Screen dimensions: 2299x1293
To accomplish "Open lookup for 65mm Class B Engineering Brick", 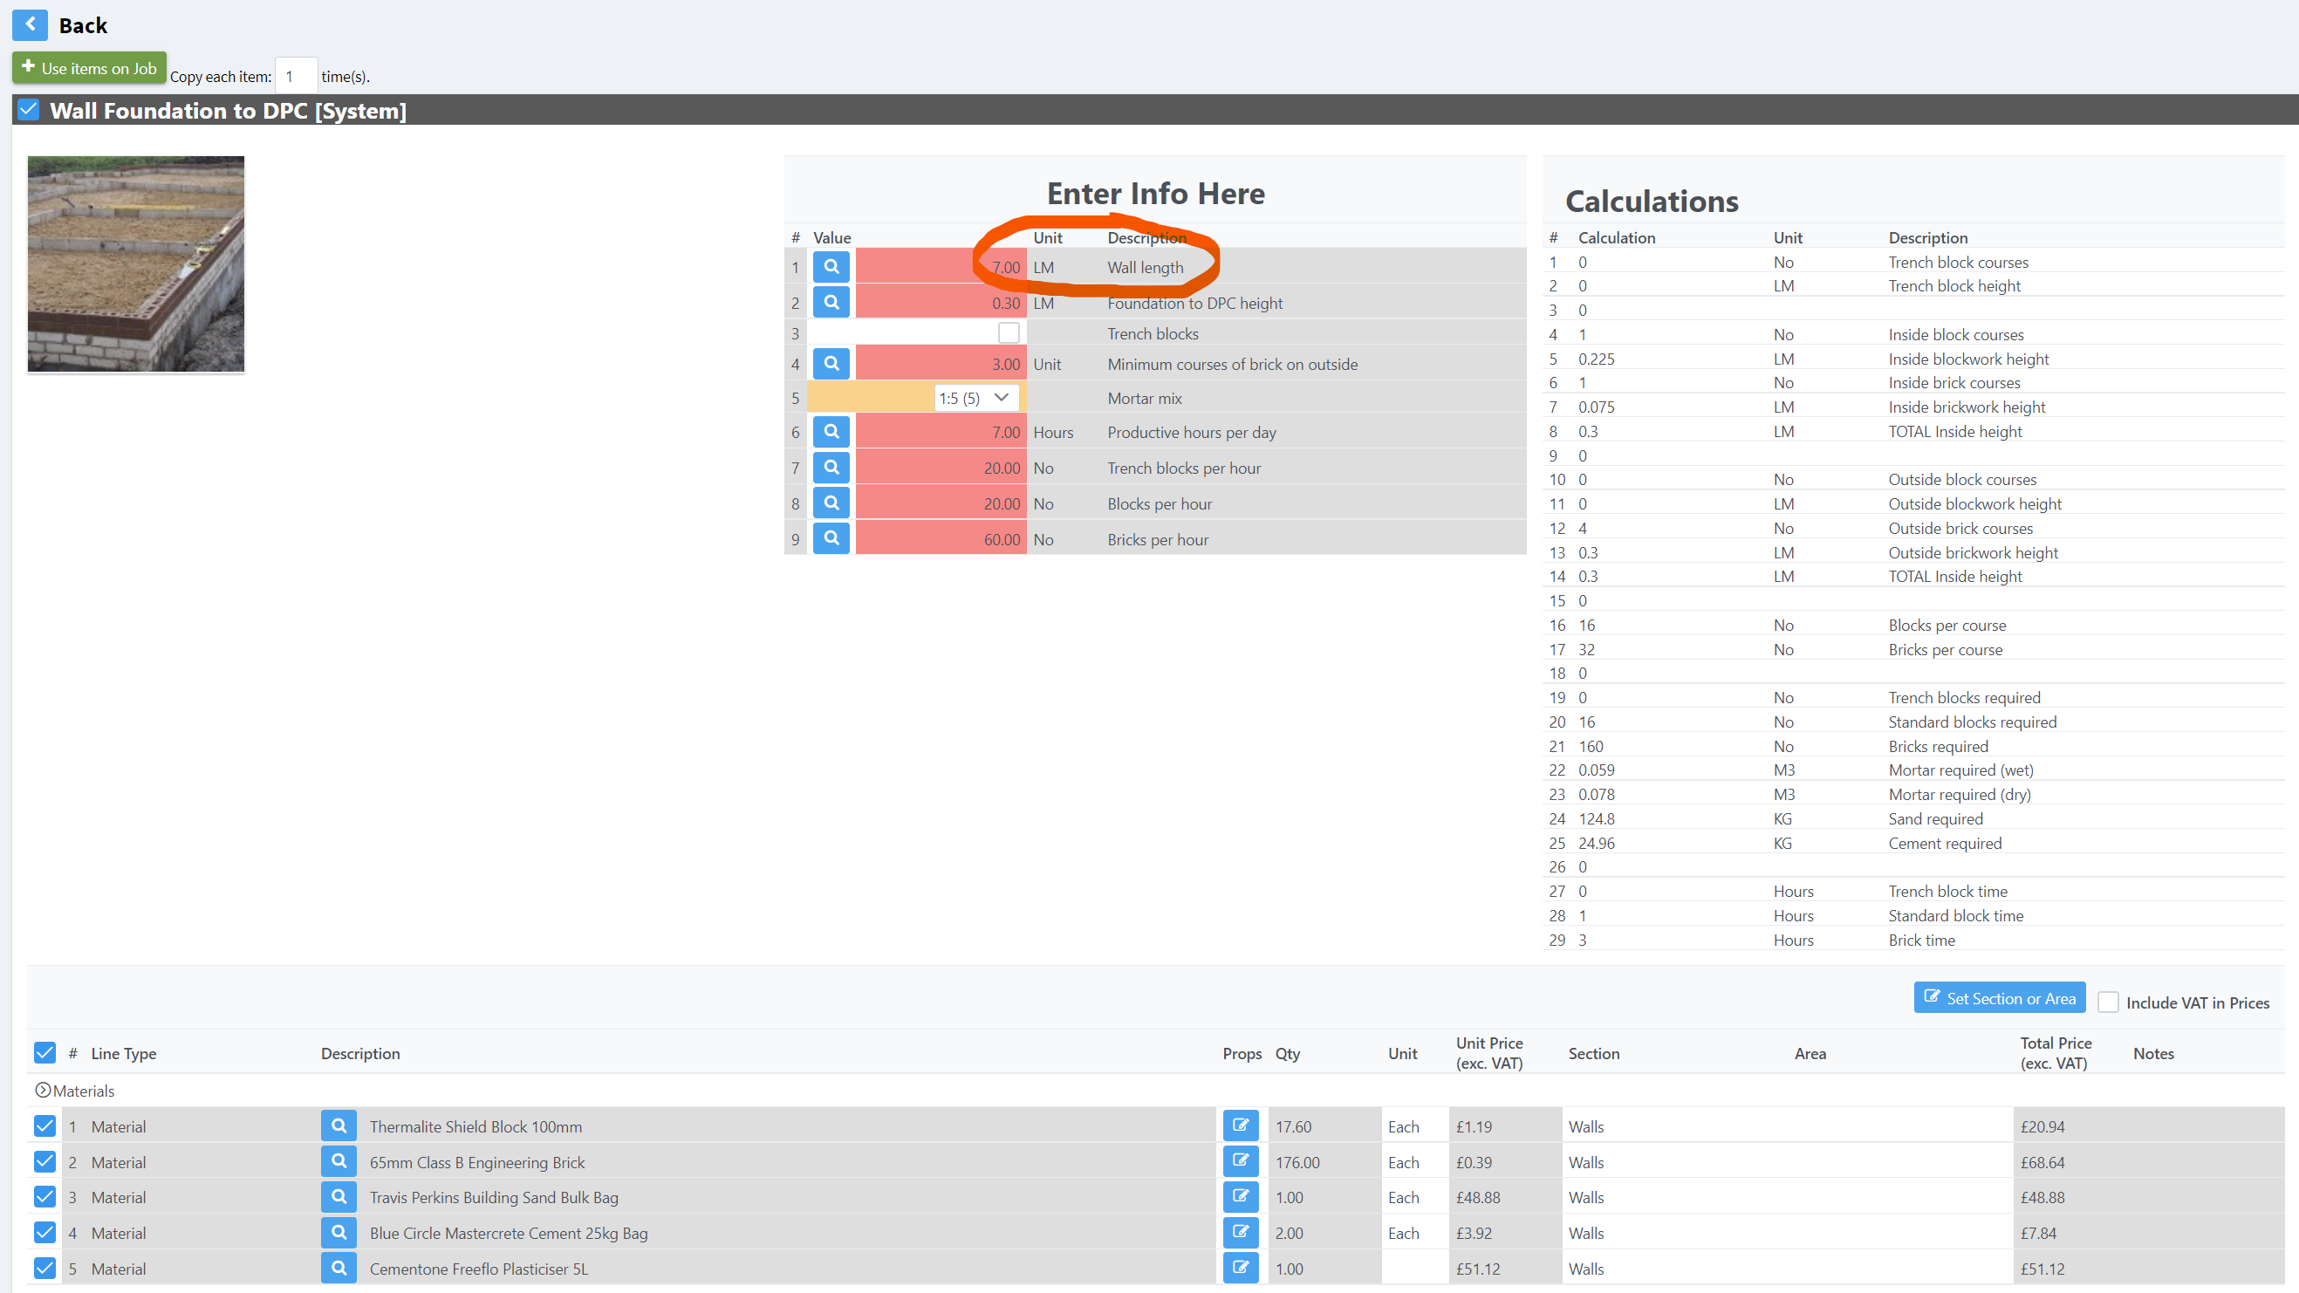I will click(339, 1161).
